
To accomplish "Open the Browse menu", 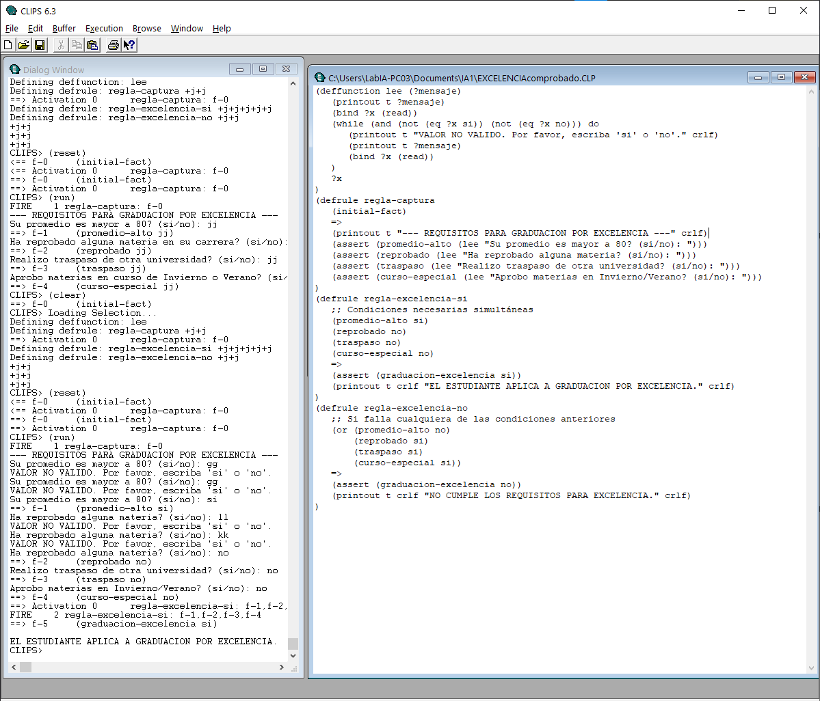I will pos(146,28).
